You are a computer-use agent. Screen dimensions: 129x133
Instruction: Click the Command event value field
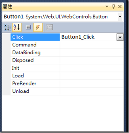[x=92, y=45]
